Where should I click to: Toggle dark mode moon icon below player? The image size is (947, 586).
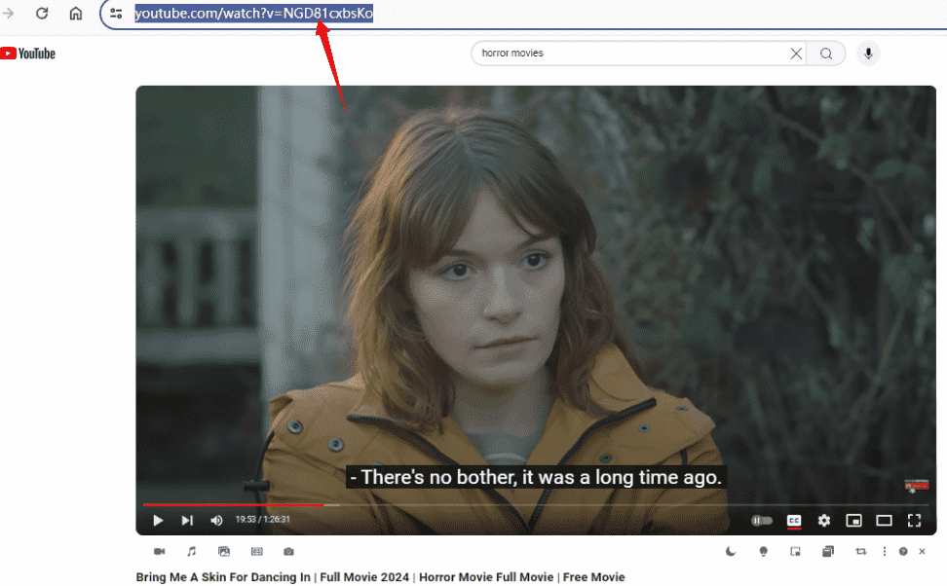pyautogui.click(x=731, y=552)
